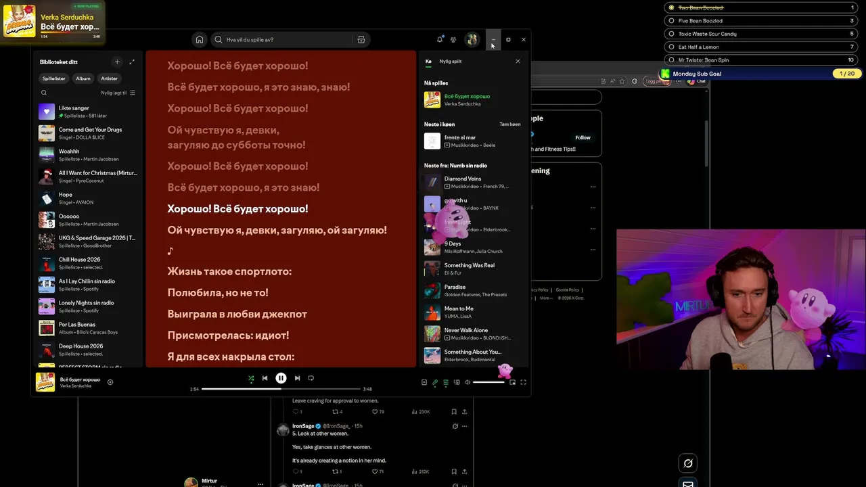Create playlist with the plus icon

[x=117, y=62]
